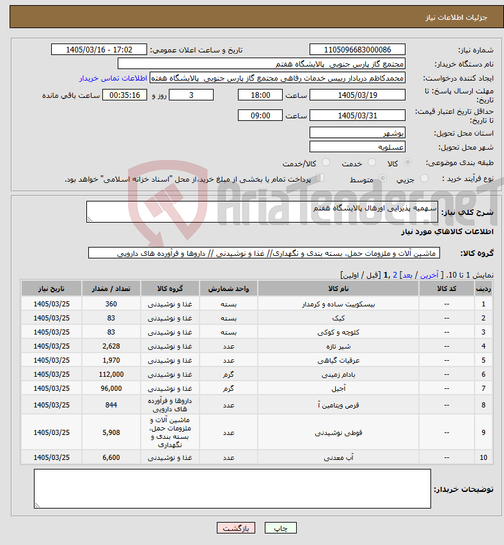Select the کلوچه و کوکی item
This screenshot has width=504, height=545.
pyautogui.click(x=338, y=332)
